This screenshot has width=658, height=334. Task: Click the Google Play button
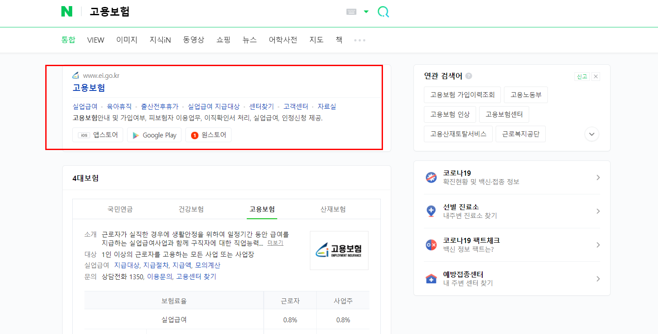(154, 135)
